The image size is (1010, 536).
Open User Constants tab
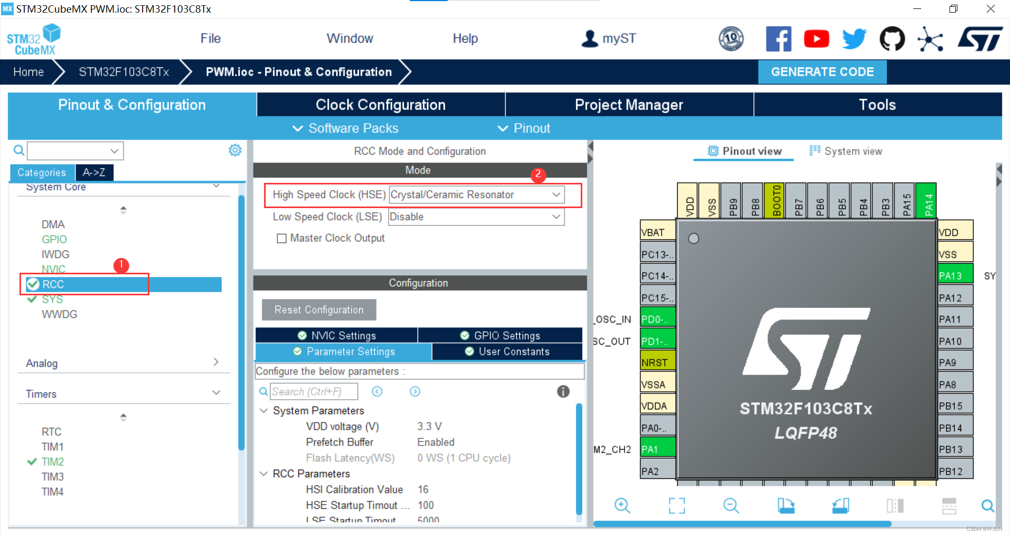(508, 352)
